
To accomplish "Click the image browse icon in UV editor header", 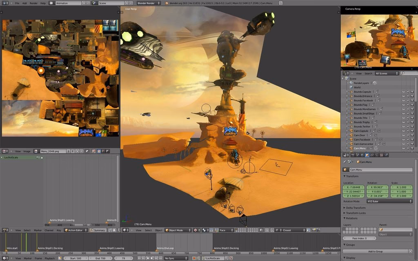I will pyautogui.click(x=36, y=151).
